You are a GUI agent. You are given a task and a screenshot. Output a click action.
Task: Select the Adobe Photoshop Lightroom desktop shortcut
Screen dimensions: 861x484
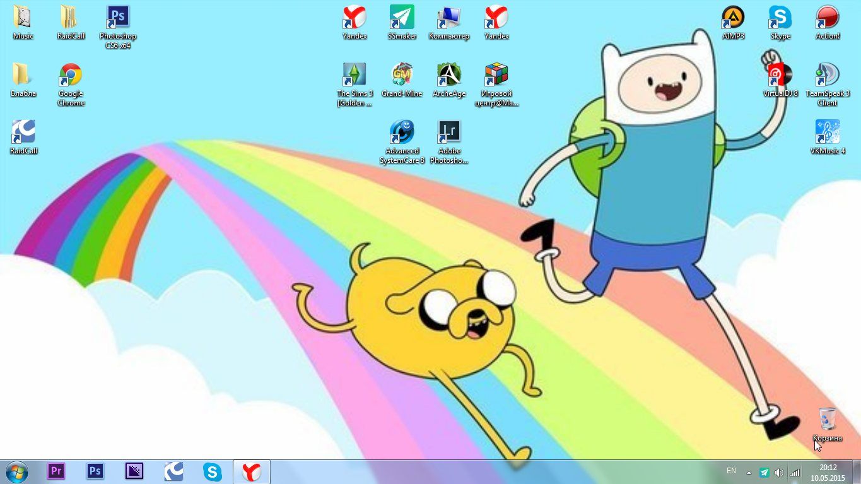[x=449, y=142]
